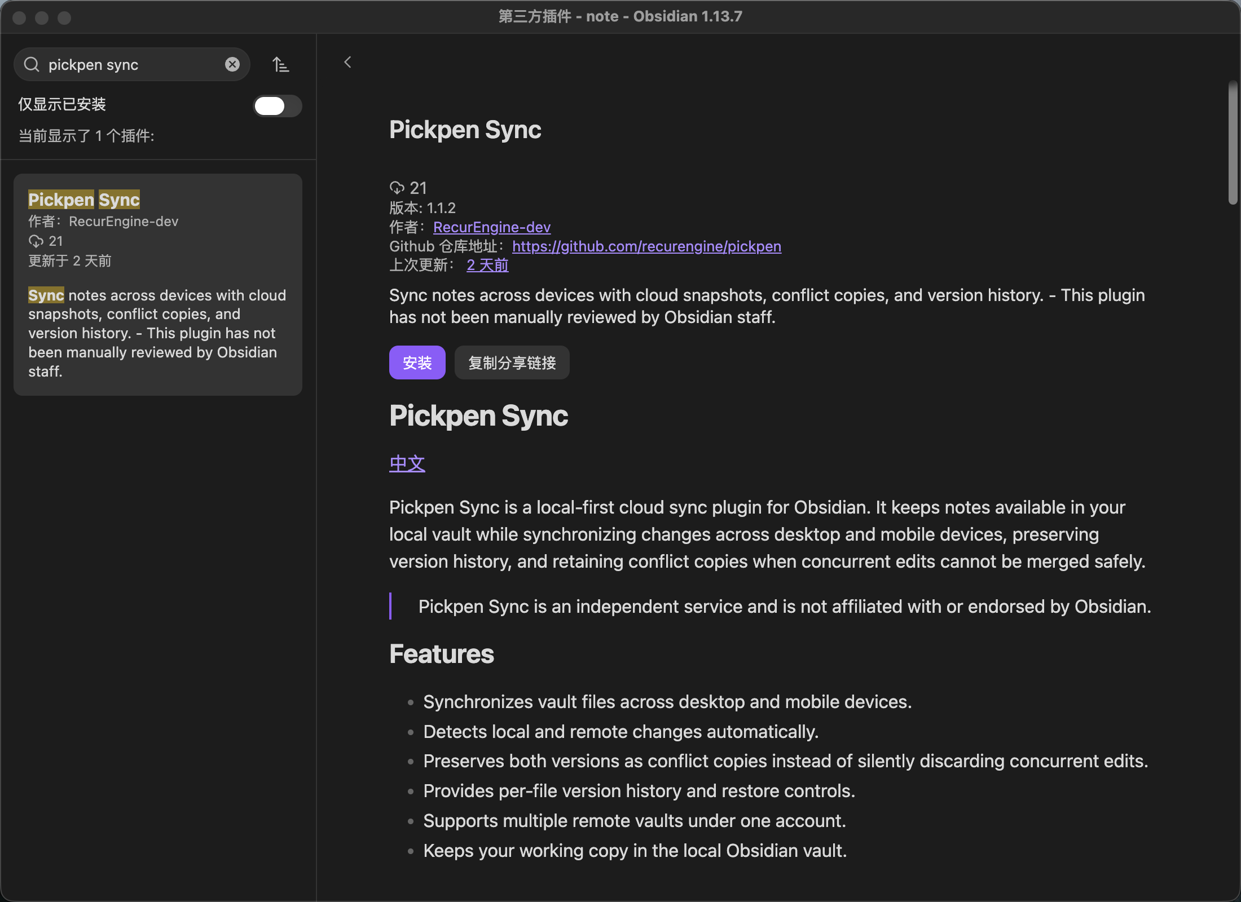Click 'Provides per-file version history and restore controls.'

[639, 791]
